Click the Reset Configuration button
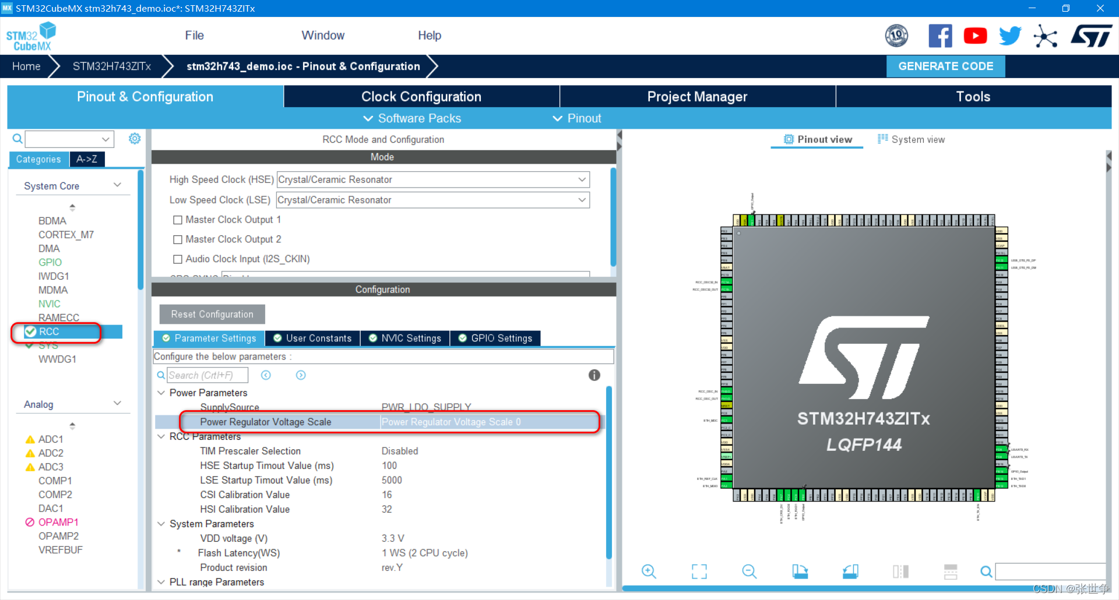The width and height of the screenshot is (1119, 600). coord(212,315)
